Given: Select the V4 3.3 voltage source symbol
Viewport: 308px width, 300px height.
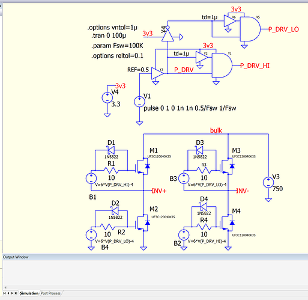Looking at the screenshot, I should 107,98.
